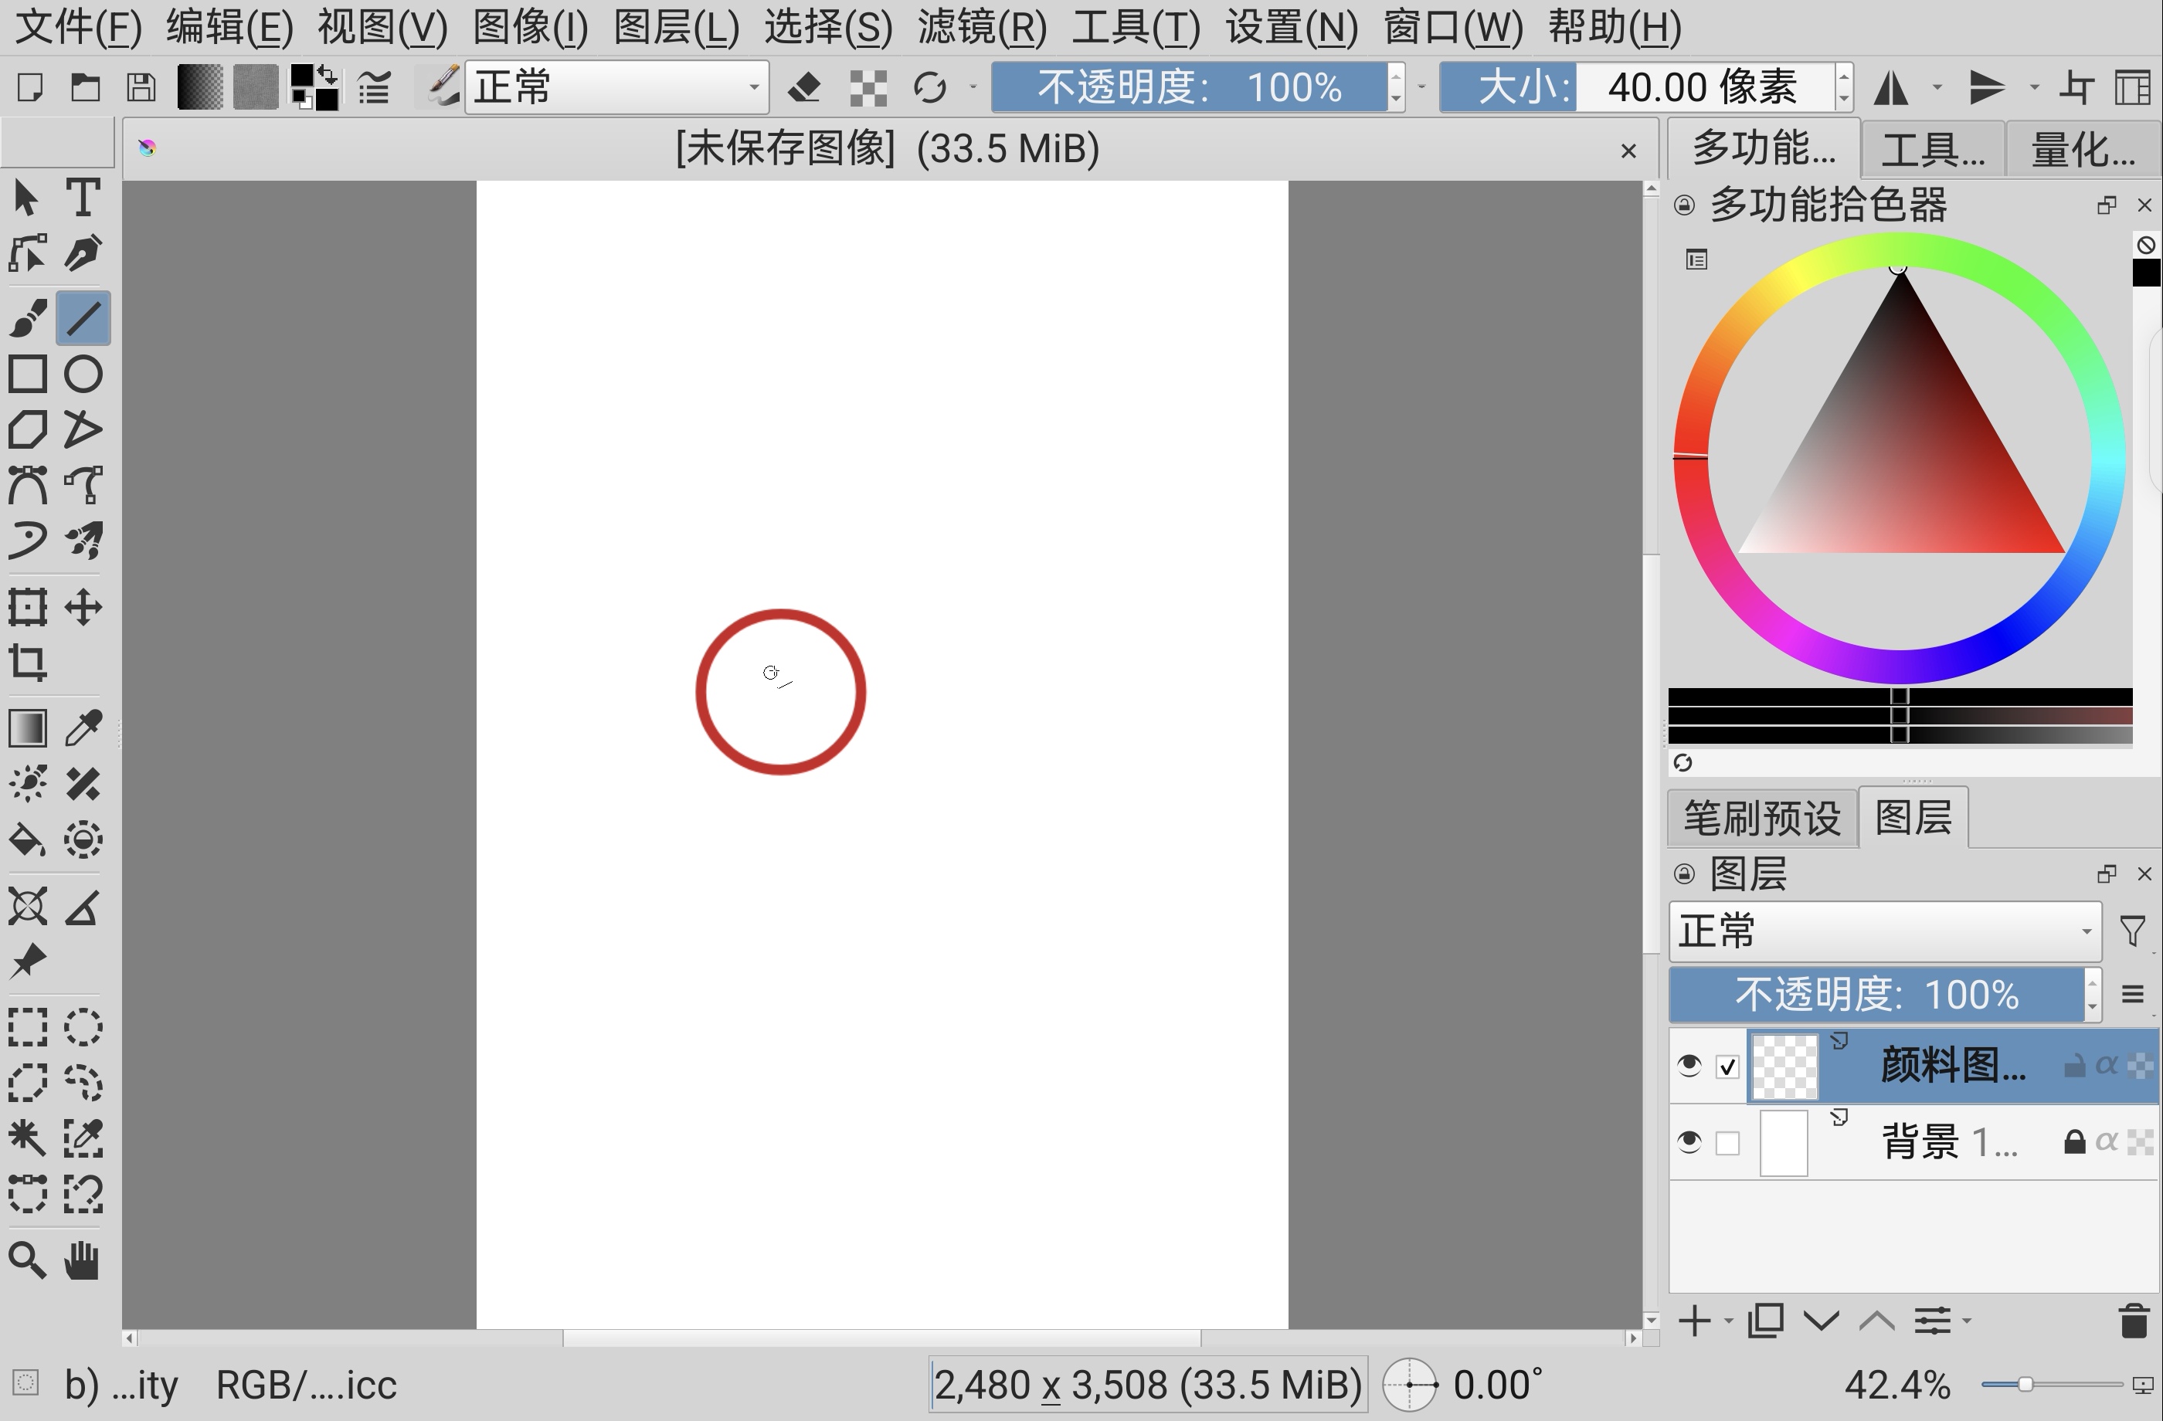Check the 背景 layer checkbox
Screen dimensions: 2163x1421
(x=1727, y=1142)
